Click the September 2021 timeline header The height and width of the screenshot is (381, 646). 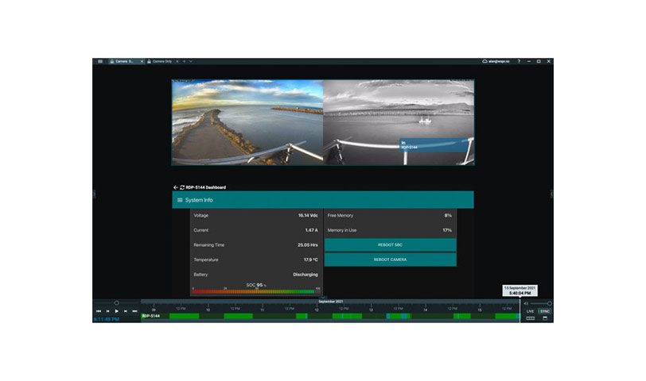pyautogui.click(x=330, y=302)
